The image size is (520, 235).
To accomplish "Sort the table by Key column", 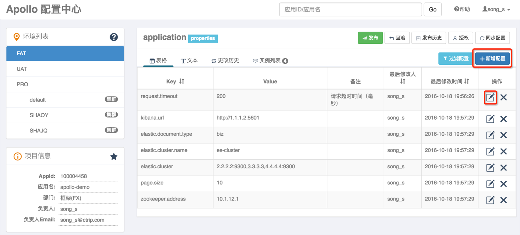I will pyautogui.click(x=182, y=81).
